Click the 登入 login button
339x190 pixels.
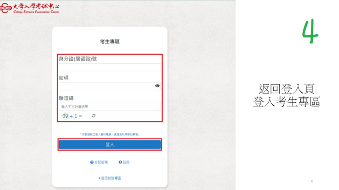click(109, 145)
